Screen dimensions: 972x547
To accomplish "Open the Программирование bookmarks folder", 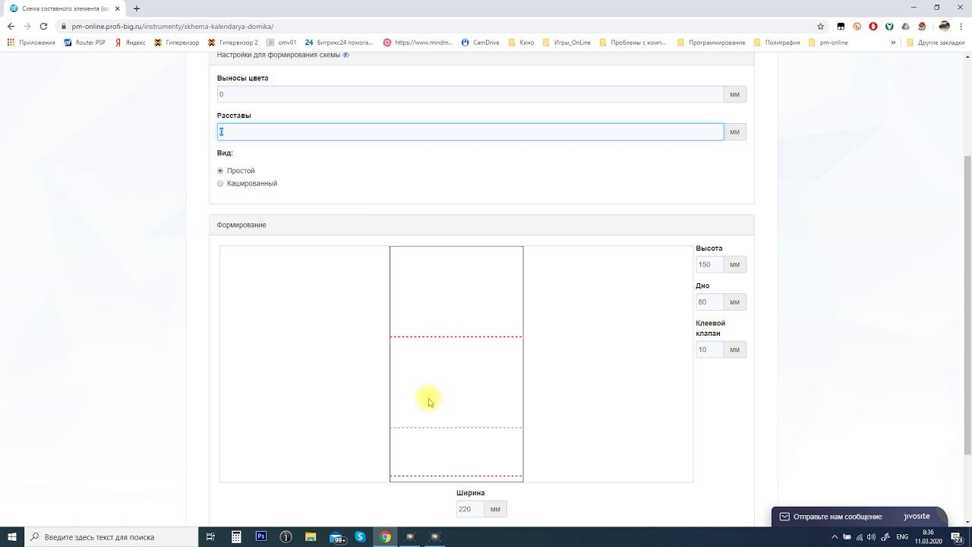I will tap(711, 43).
